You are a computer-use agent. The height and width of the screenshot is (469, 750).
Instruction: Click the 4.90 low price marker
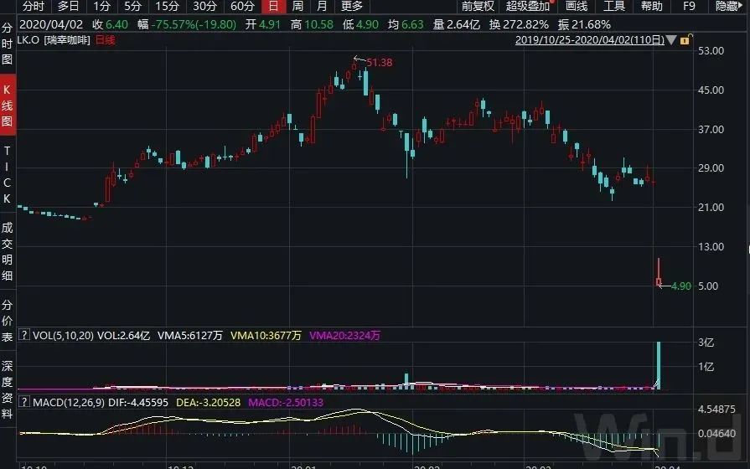(681, 286)
